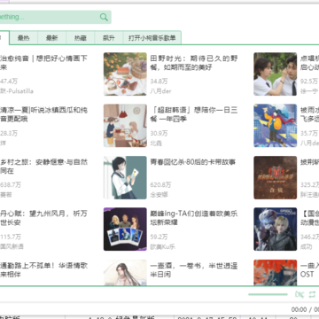Open playlist title 「超甜韩语」想陪你一日三餐
319x319 pixels.
click(x=194, y=114)
